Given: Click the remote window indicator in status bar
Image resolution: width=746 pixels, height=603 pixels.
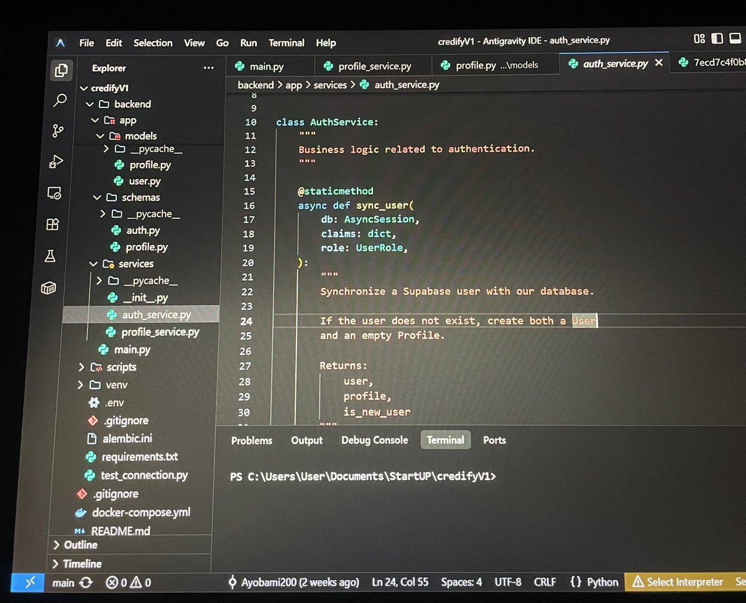Looking at the screenshot, I should point(28,582).
